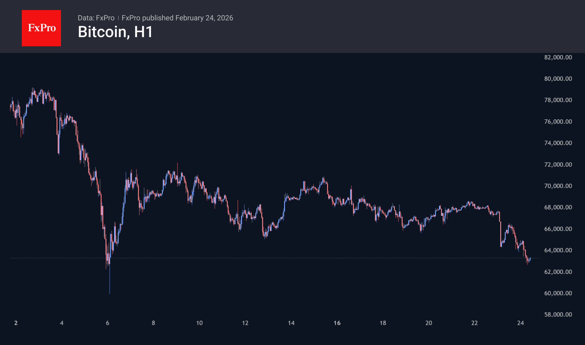This screenshot has width=585, height=345.
Task: Click the 66,000.00 price axis label
Action: (x=558, y=229)
